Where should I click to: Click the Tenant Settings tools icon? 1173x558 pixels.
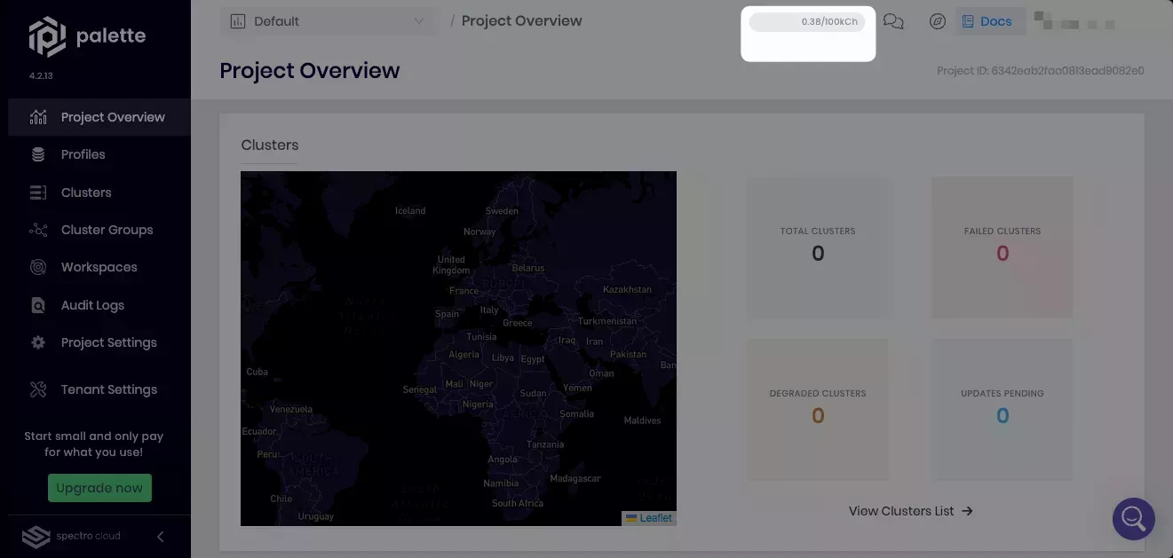pyautogui.click(x=38, y=389)
